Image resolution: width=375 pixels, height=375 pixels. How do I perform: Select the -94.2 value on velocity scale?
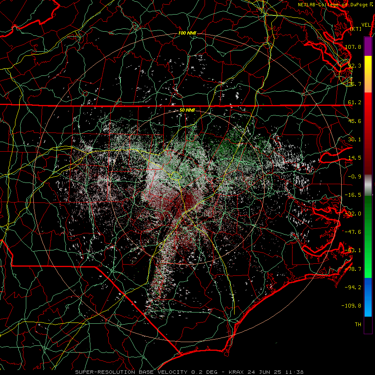(x=353, y=287)
